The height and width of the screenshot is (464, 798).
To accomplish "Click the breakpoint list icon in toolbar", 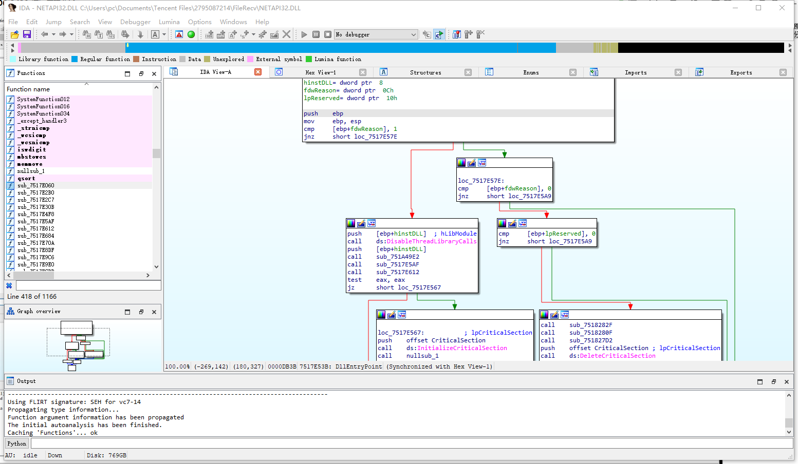I will coord(456,34).
